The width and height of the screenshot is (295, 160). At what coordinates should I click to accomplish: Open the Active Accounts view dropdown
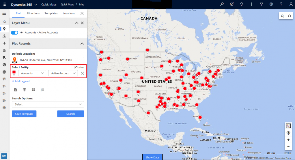coord(63,73)
